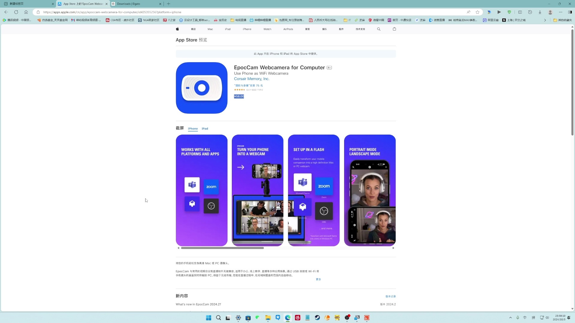Open Corsair Memory, Inc. developer link
The height and width of the screenshot is (323, 575).
(252, 79)
